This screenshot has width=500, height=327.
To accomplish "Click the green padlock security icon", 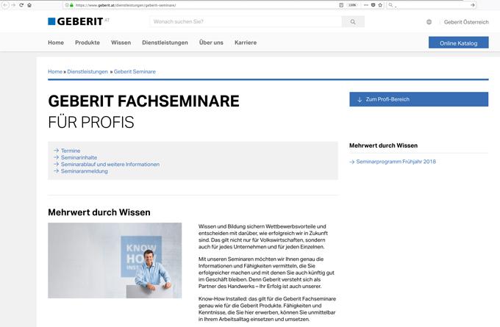I will [x=71, y=5].
